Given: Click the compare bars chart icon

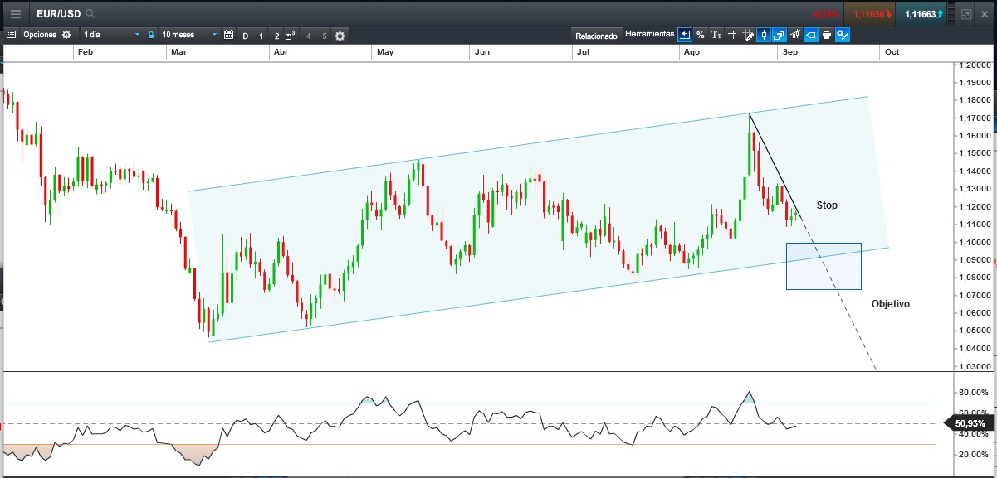Looking at the screenshot, I should click(795, 35).
